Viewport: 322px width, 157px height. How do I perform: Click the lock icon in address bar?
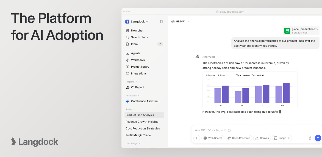coord(217,12)
